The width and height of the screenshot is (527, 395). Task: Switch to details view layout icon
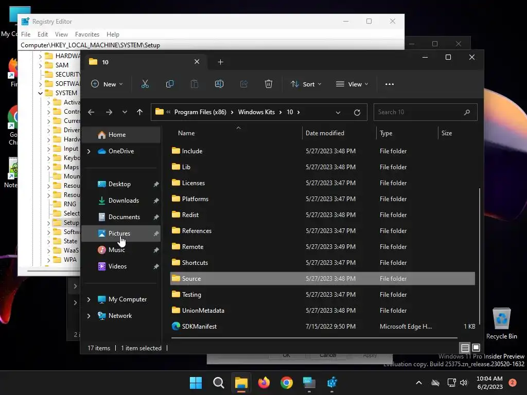point(465,348)
